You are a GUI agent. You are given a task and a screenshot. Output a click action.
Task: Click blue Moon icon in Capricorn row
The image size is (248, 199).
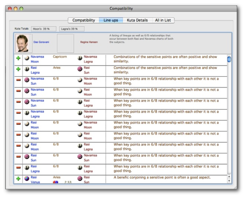(x=27, y=58)
